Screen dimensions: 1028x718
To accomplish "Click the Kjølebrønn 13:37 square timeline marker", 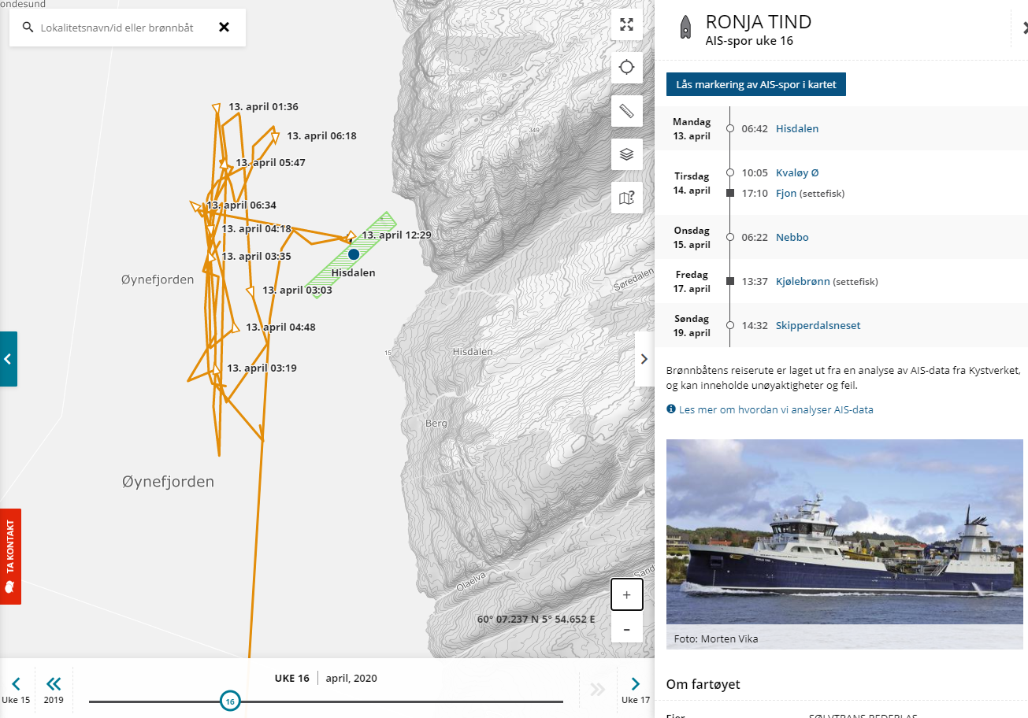I will coord(730,281).
